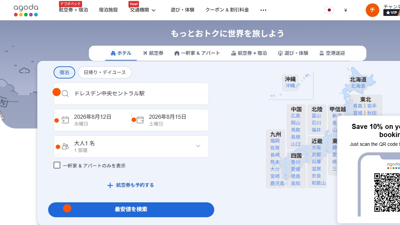Select the 航空券 + 宿泊 search tab
Viewport: 400px width, 225px height.
click(249, 53)
